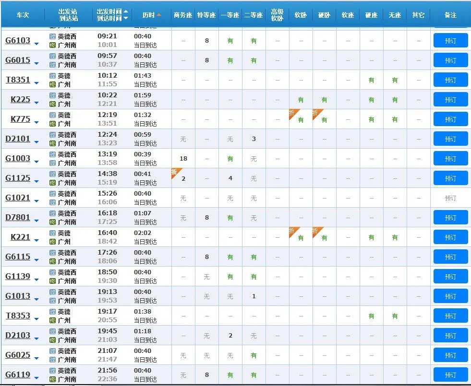Image resolution: width=471 pixels, height=386 pixels.
Task: Click the 折 discount badge on K775 soft sleeper
Action: [292, 112]
